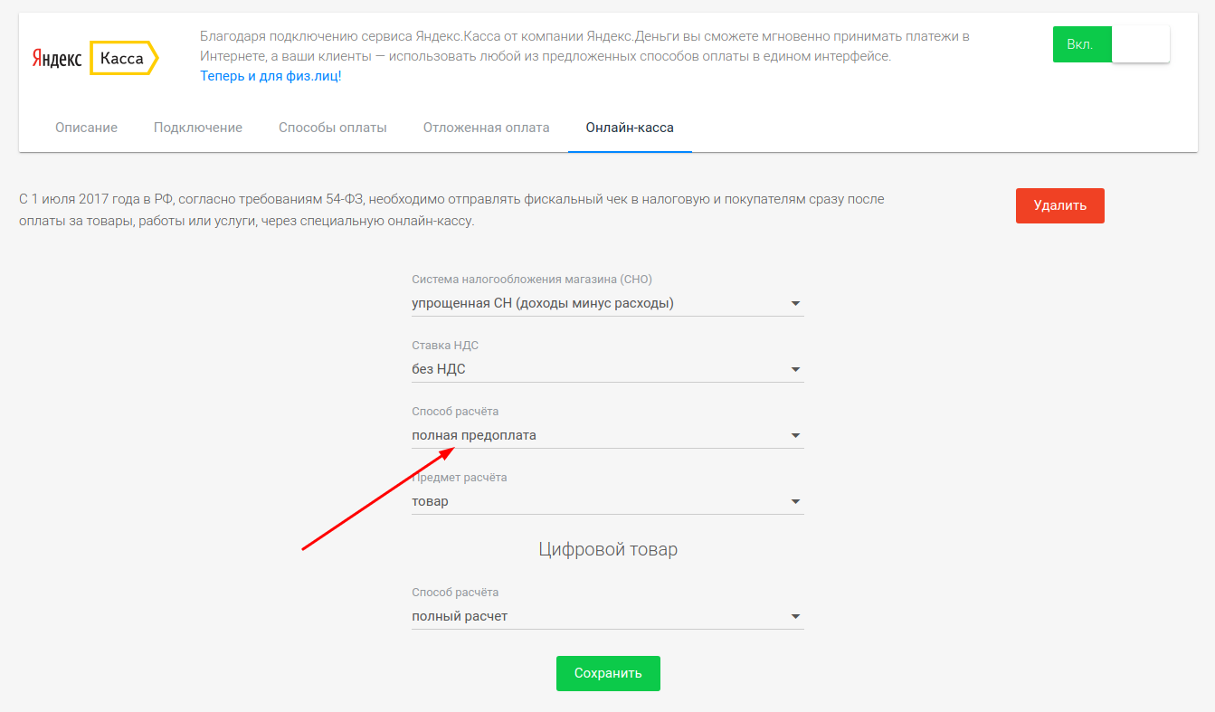Switch to the Описание tab
This screenshot has width=1215, height=712.
[86, 128]
